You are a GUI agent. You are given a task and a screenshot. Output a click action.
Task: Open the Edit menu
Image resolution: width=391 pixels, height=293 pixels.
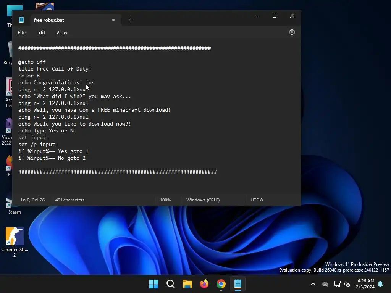tap(40, 32)
